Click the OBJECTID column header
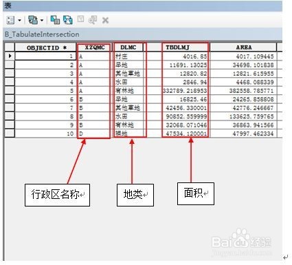Image resolution: width=292 pixels, height=265 pixels. tap(45, 47)
